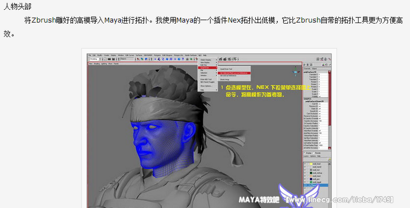Select the Render radio button in layer editor

[x=314, y=153]
